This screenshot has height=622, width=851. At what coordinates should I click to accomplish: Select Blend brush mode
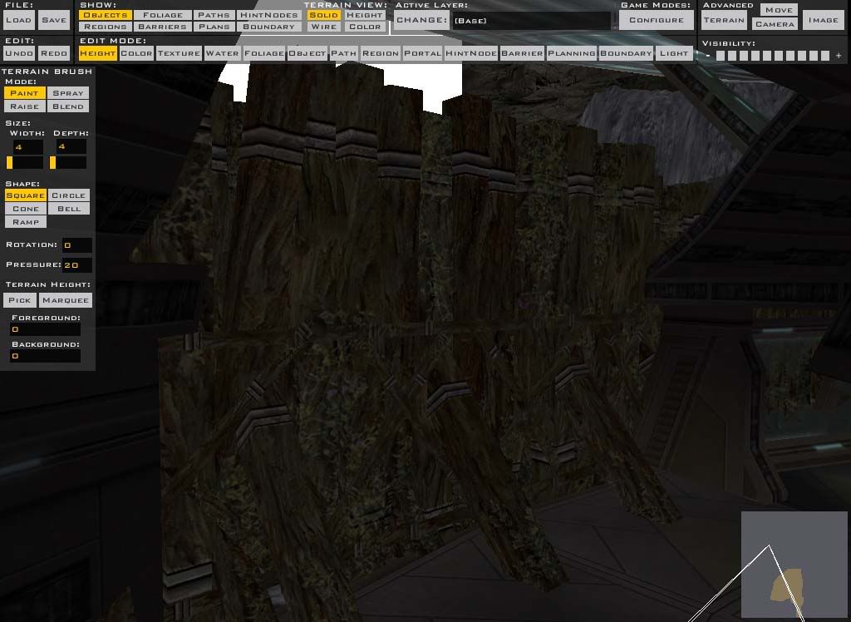pyautogui.click(x=68, y=106)
